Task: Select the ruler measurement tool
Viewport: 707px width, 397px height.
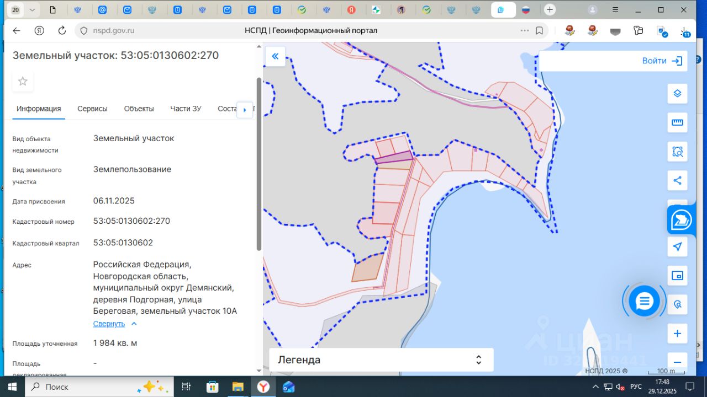Action: (x=677, y=122)
